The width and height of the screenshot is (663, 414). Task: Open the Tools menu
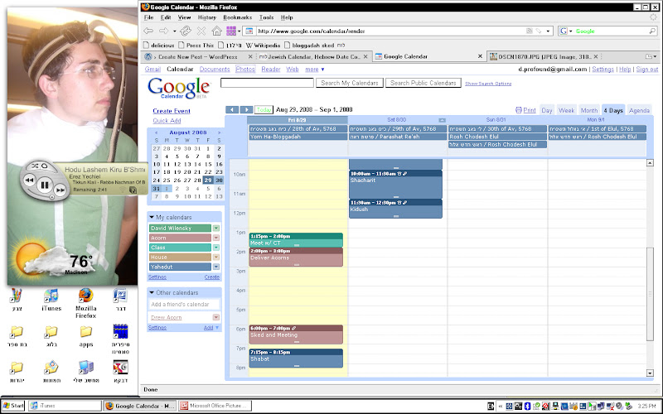pyautogui.click(x=266, y=17)
